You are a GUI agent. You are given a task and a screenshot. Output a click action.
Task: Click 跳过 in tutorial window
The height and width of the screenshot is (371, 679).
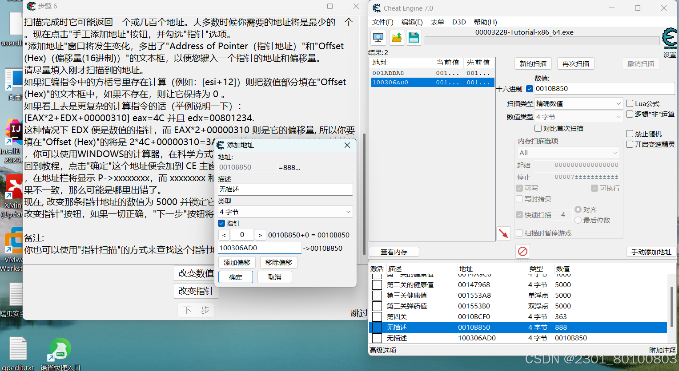tap(359, 313)
